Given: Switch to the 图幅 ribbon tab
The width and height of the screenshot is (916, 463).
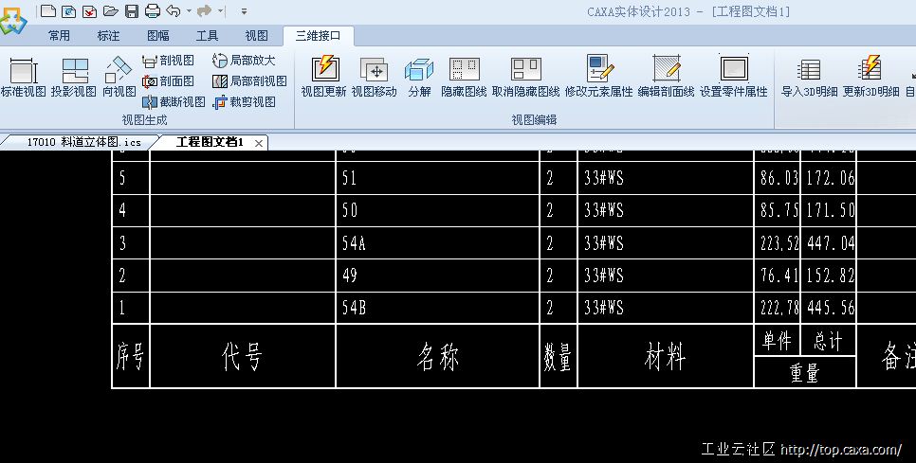Looking at the screenshot, I should click(157, 36).
